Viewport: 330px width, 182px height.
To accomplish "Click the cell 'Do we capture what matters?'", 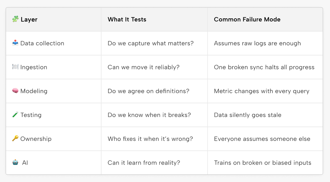I will click(x=150, y=43).
